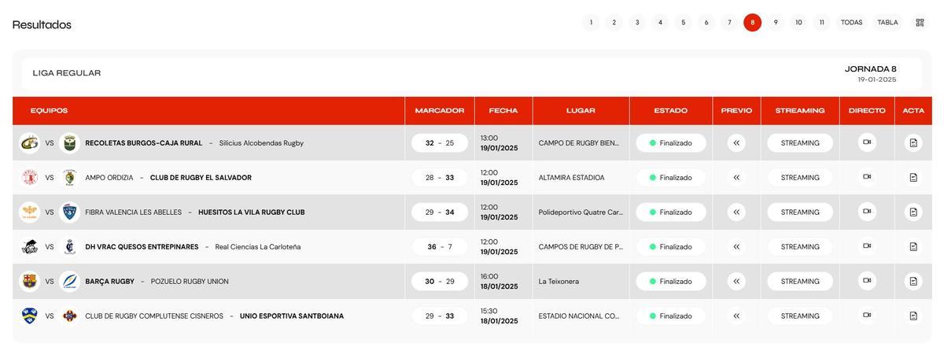
Task: Go to jornada 1
Action: [x=591, y=23]
